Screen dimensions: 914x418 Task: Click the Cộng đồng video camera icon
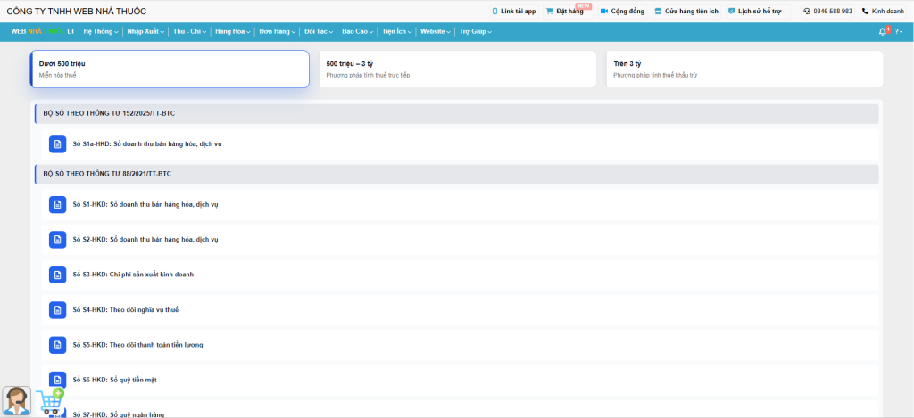(x=604, y=12)
